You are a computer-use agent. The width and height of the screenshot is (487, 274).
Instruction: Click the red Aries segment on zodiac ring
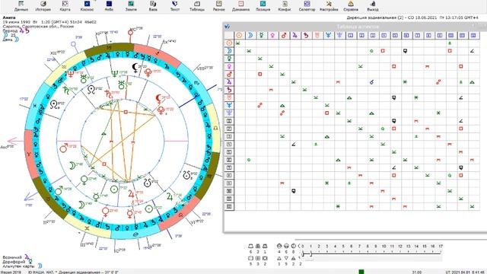pos(29,153)
